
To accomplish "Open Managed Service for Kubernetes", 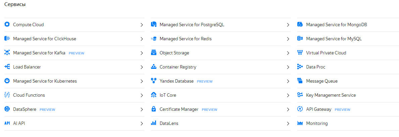I will click(45, 81).
